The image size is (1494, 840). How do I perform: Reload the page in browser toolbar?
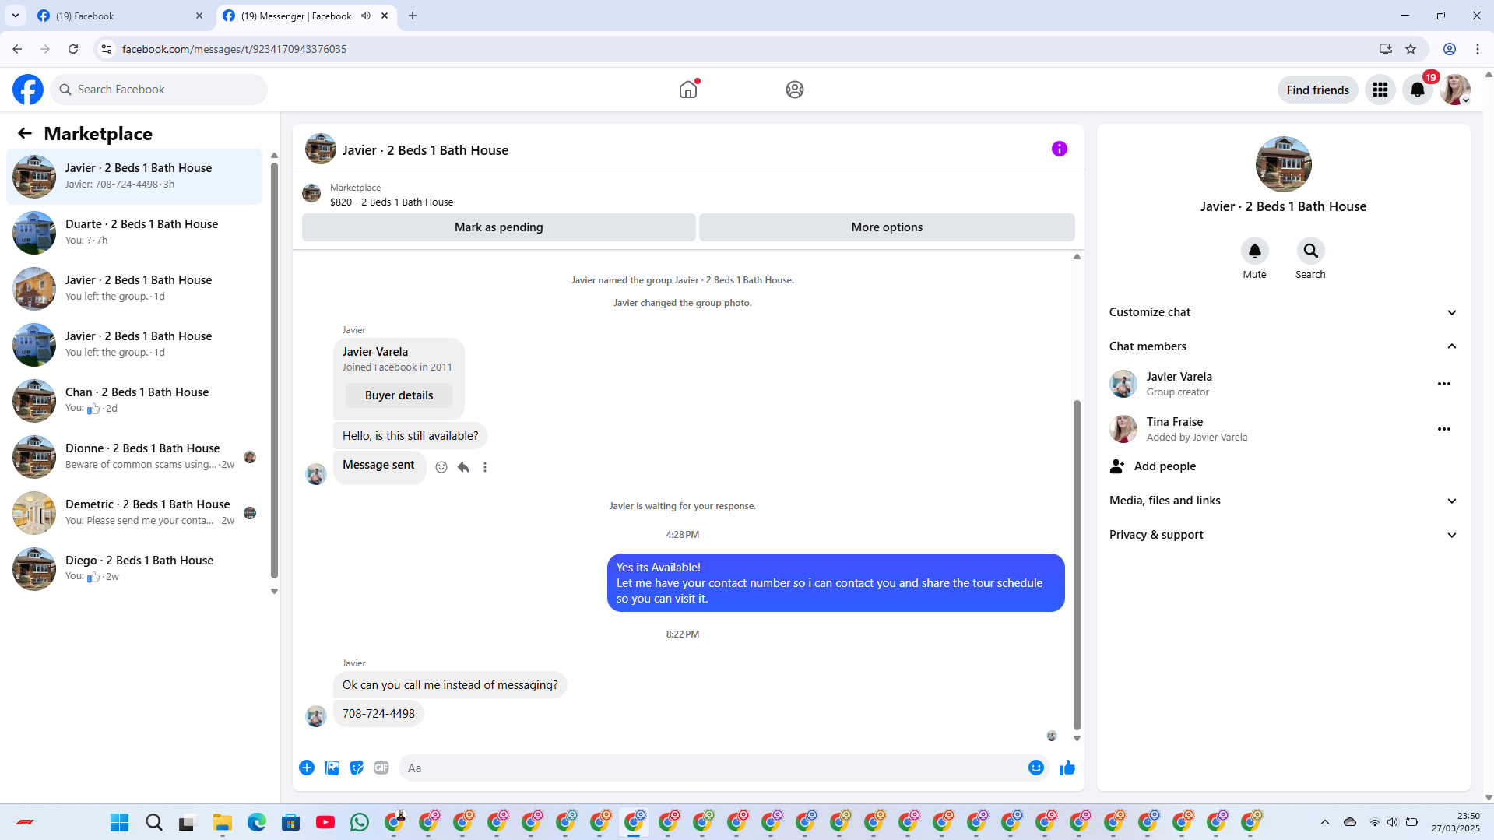click(x=73, y=49)
